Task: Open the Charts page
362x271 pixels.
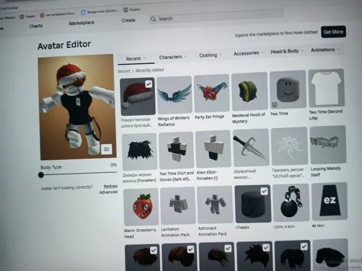Action: (36, 26)
